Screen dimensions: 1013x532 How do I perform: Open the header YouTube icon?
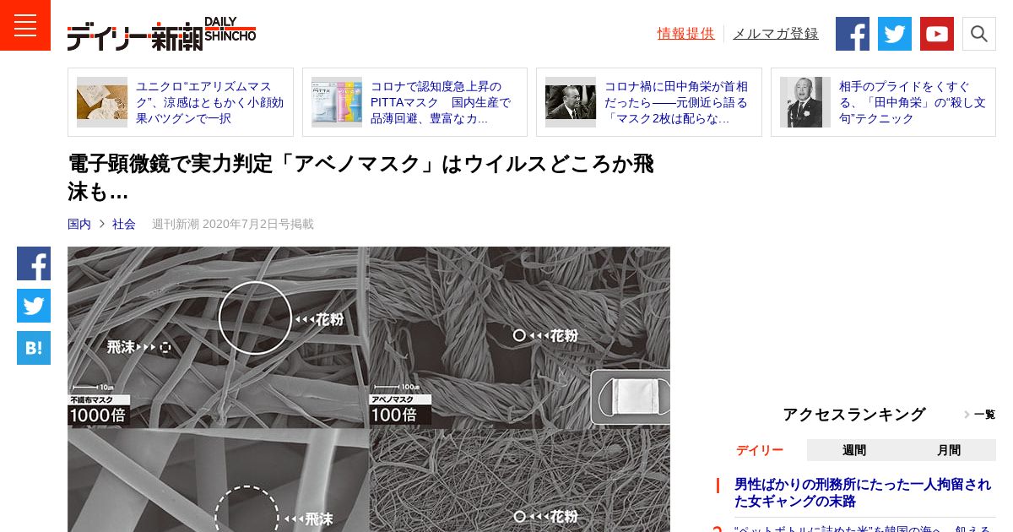point(937,34)
